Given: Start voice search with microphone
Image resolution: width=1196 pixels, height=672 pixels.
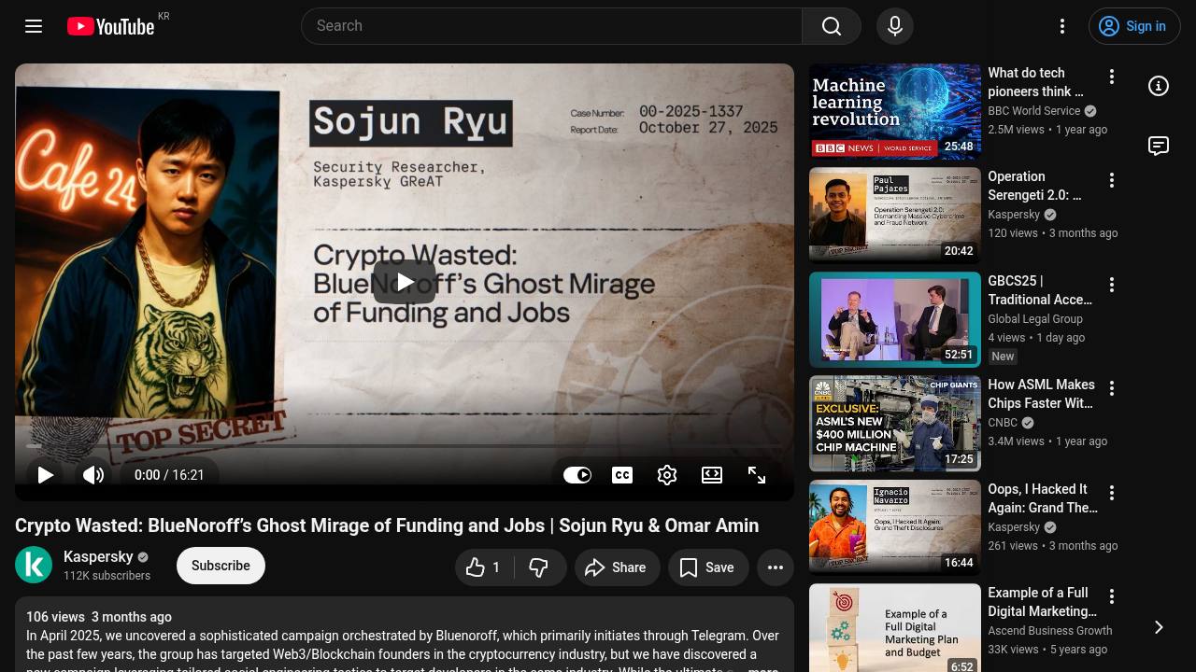Looking at the screenshot, I should click(894, 26).
